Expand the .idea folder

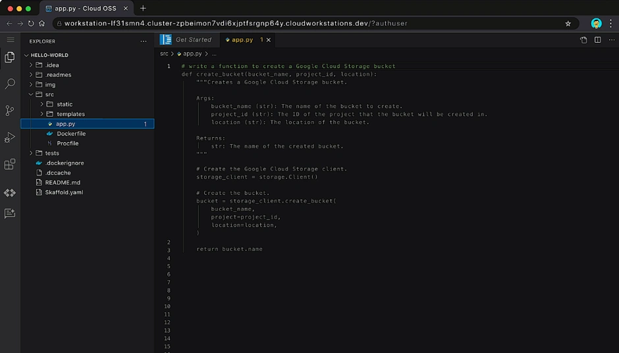coord(31,65)
